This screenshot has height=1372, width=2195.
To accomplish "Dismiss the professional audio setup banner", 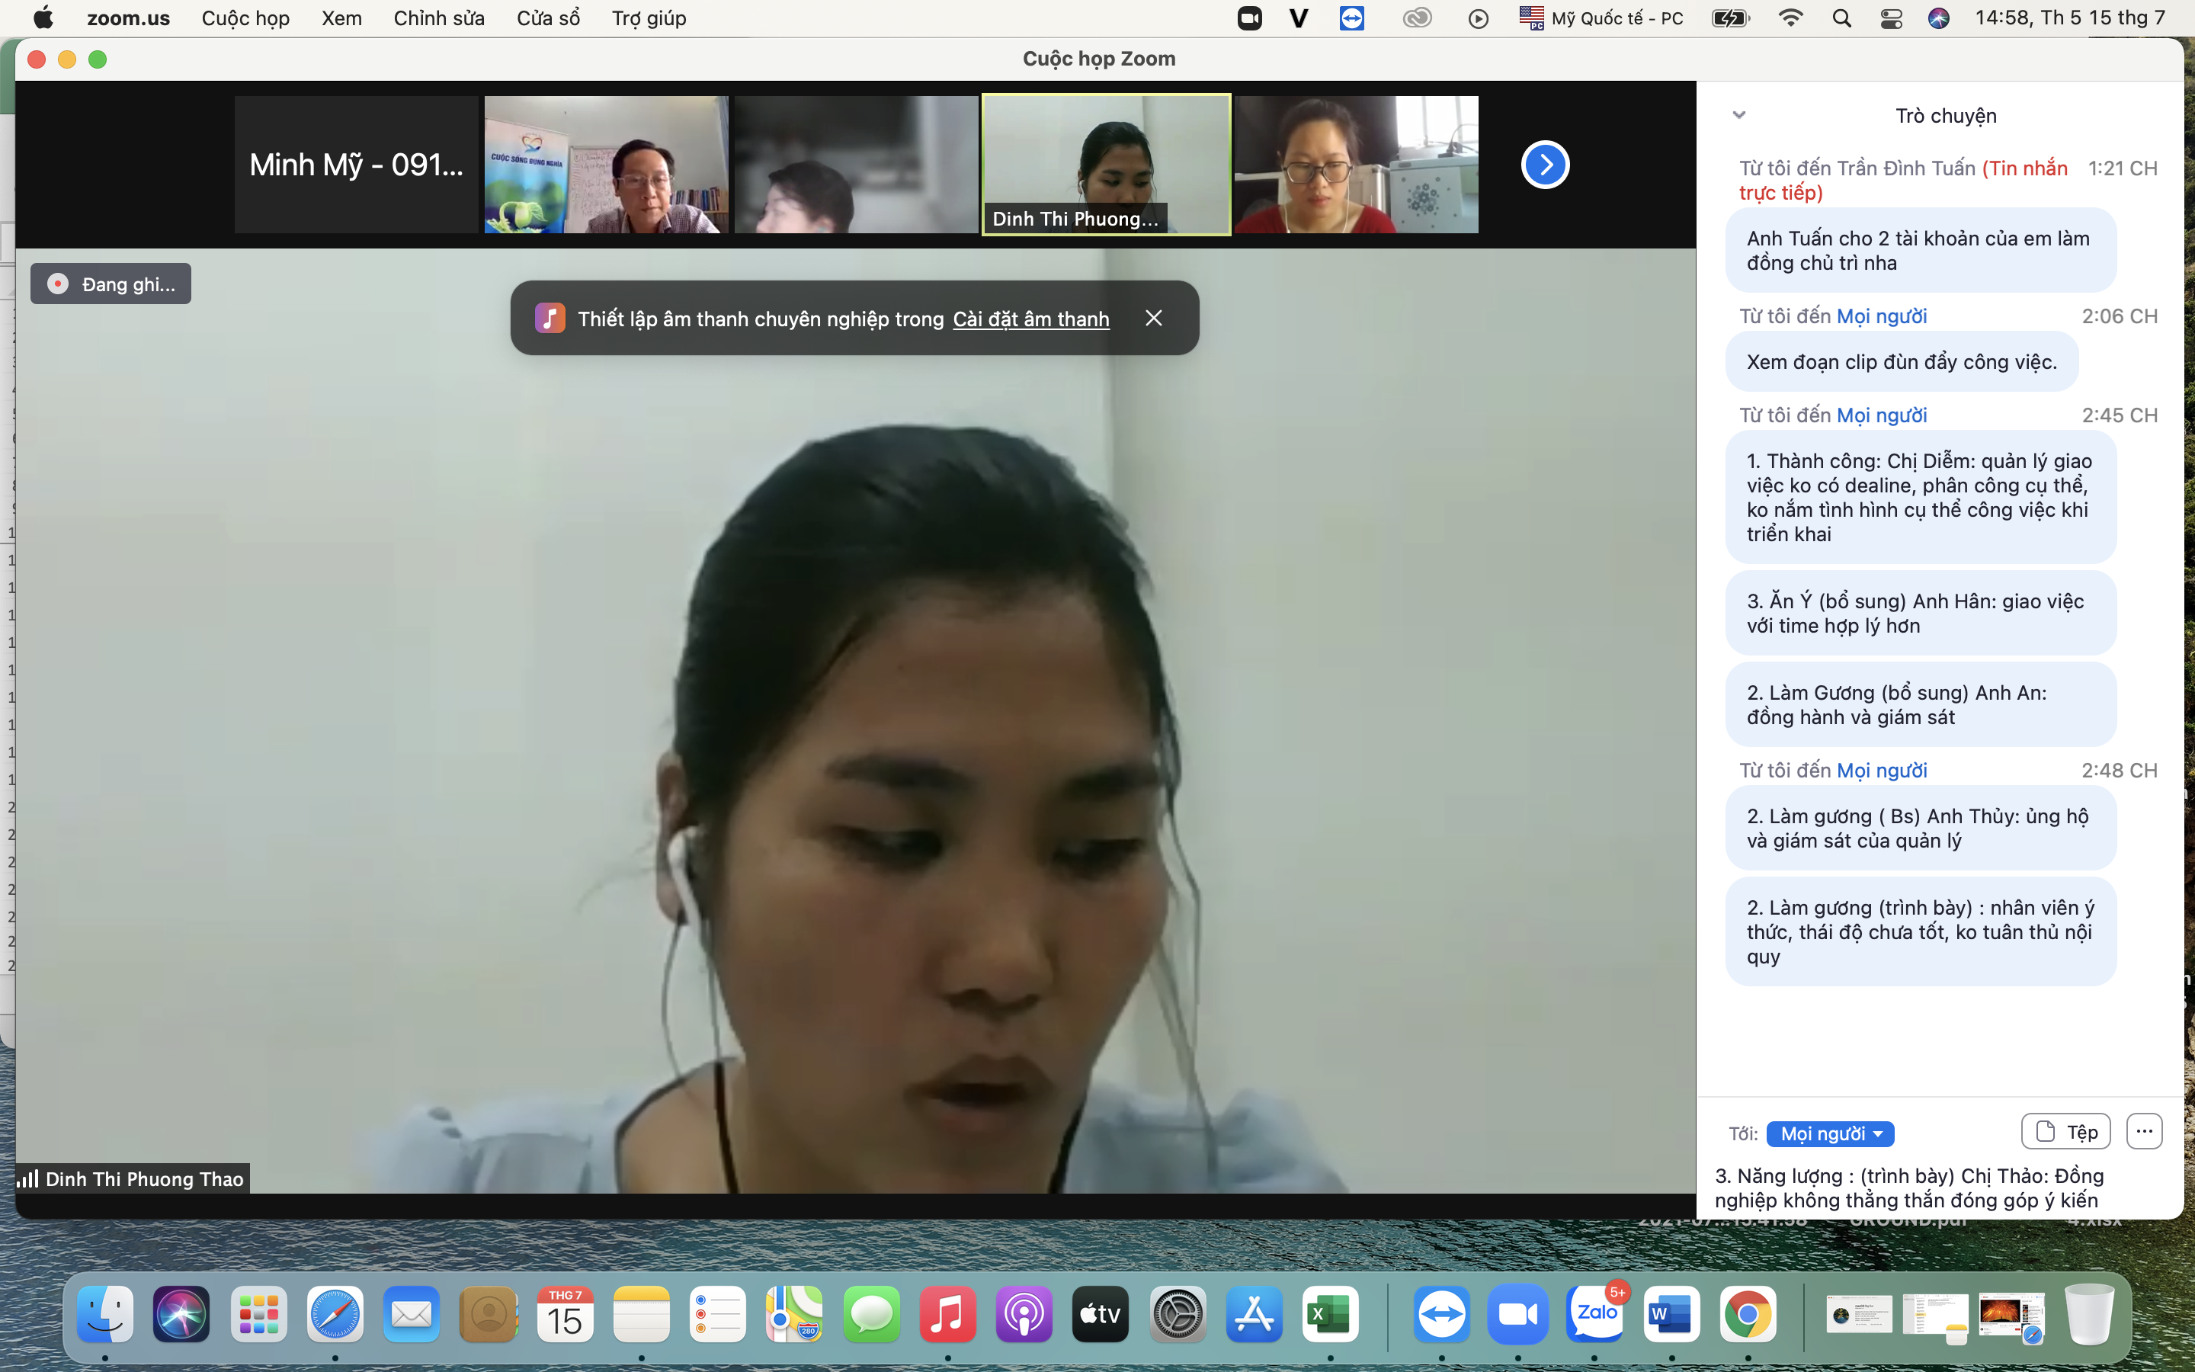I will coord(1153,319).
